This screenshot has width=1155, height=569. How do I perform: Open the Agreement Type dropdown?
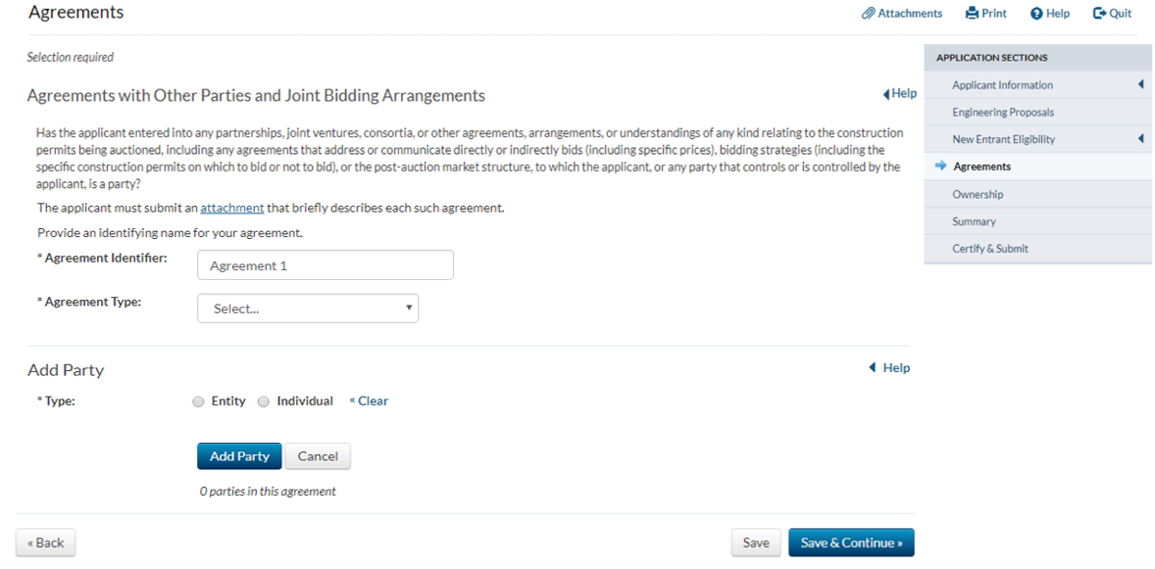[308, 308]
